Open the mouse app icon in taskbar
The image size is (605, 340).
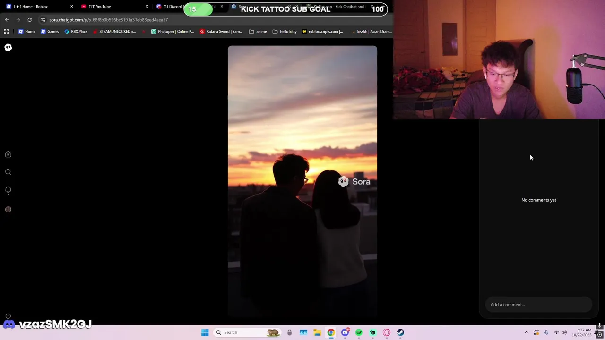coord(289,332)
